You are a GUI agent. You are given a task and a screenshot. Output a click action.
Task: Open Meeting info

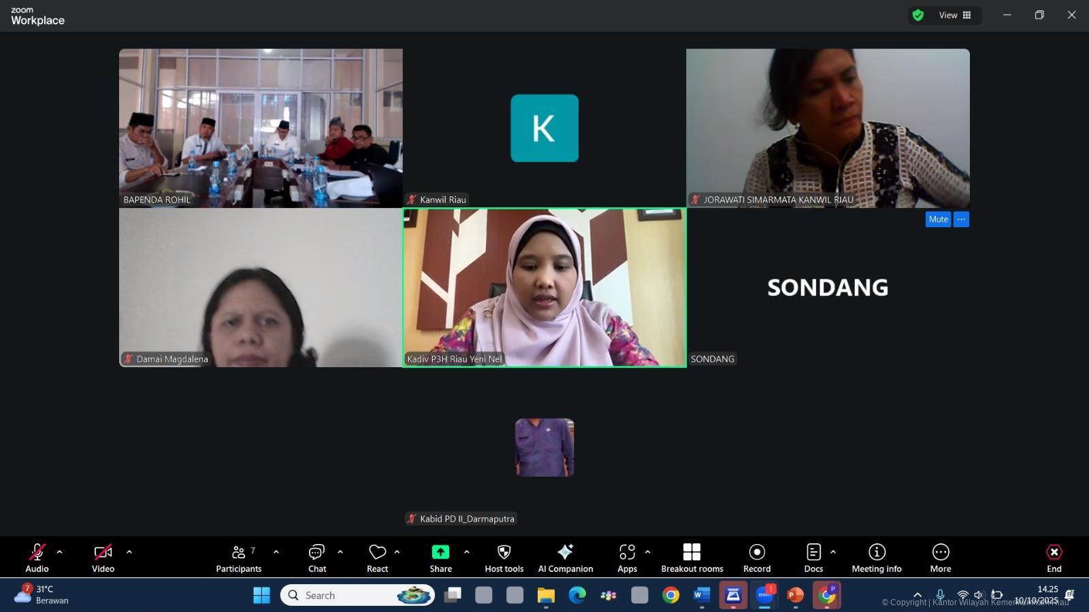(x=876, y=558)
